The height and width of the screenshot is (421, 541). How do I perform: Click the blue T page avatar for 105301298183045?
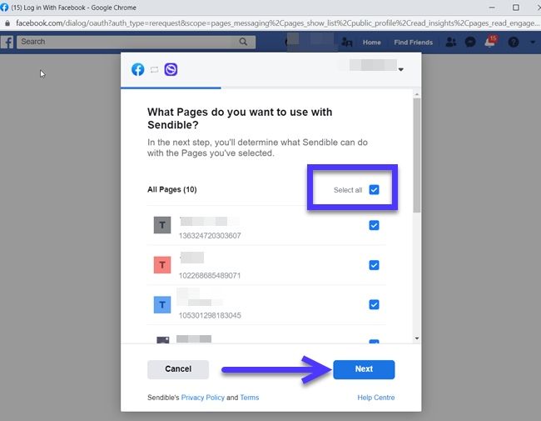[162, 304]
